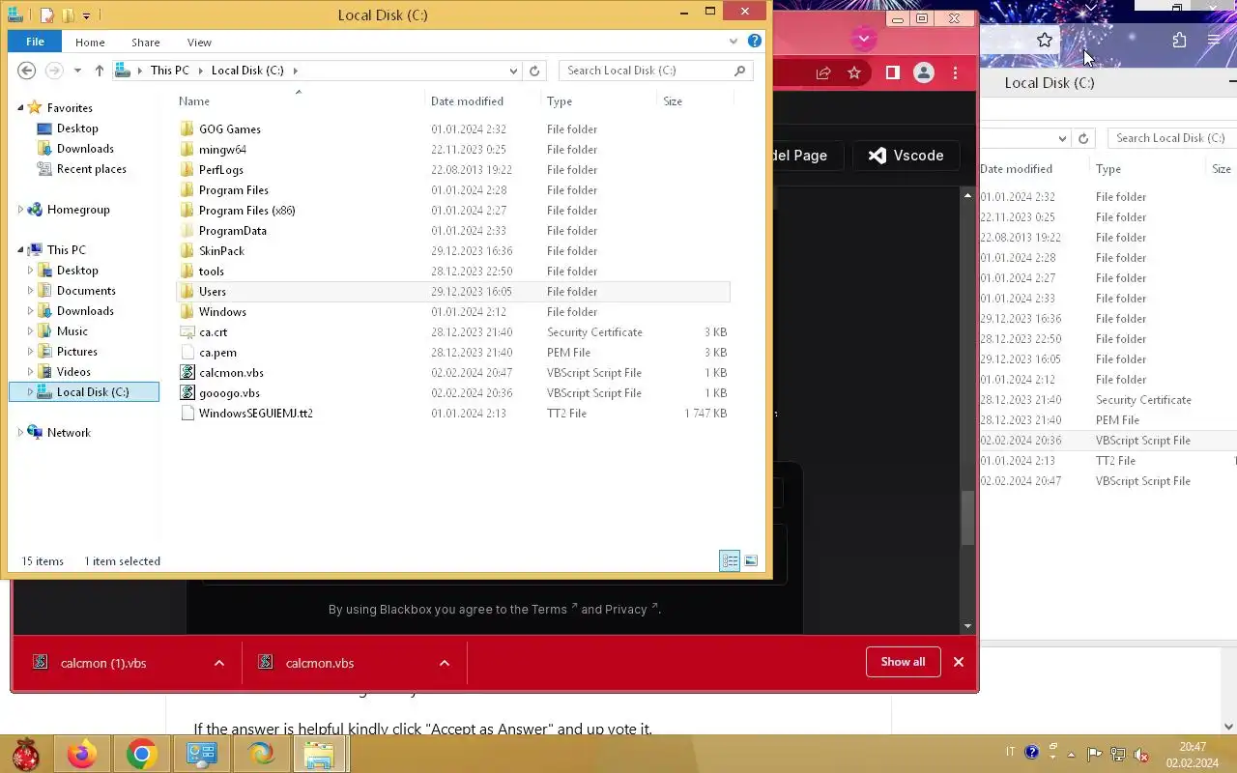Click the volume icon in system tray

pos(1140,754)
